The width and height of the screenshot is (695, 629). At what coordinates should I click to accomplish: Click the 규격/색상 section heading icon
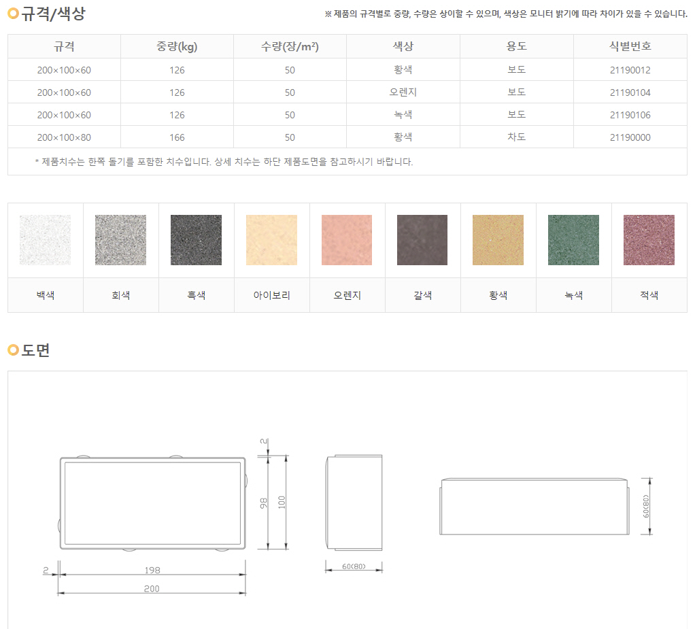coord(12,11)
